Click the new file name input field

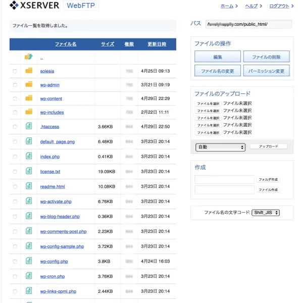[x=225, y=190]
